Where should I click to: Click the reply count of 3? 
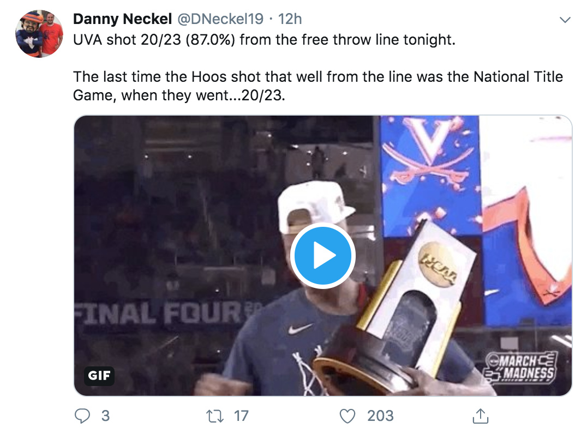(105, 416)
